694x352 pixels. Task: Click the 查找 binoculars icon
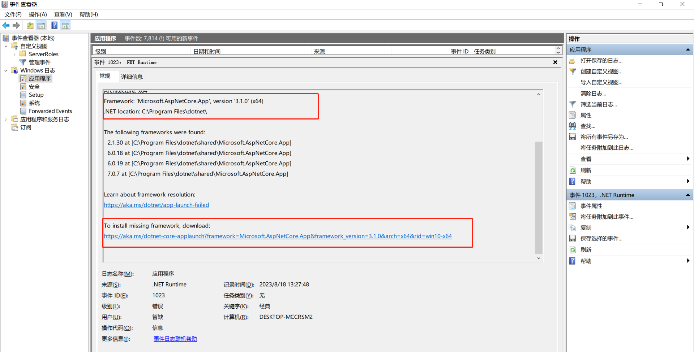[x=573, y=126]
